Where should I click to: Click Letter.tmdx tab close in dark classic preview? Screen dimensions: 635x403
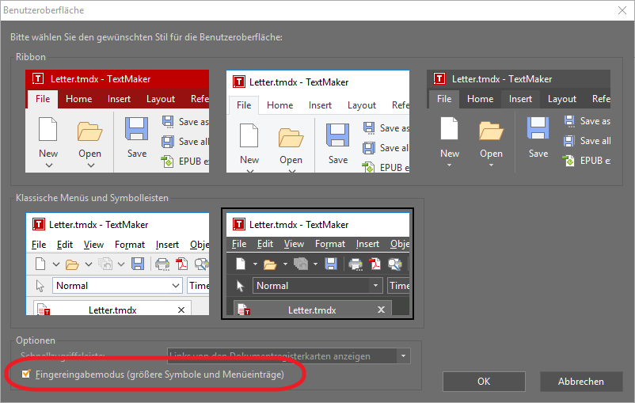coord(381,310)
